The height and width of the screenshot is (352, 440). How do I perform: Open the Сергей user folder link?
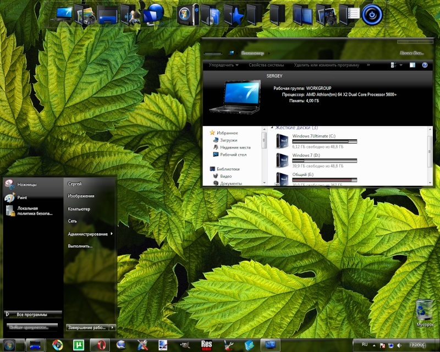pos(75,184)
